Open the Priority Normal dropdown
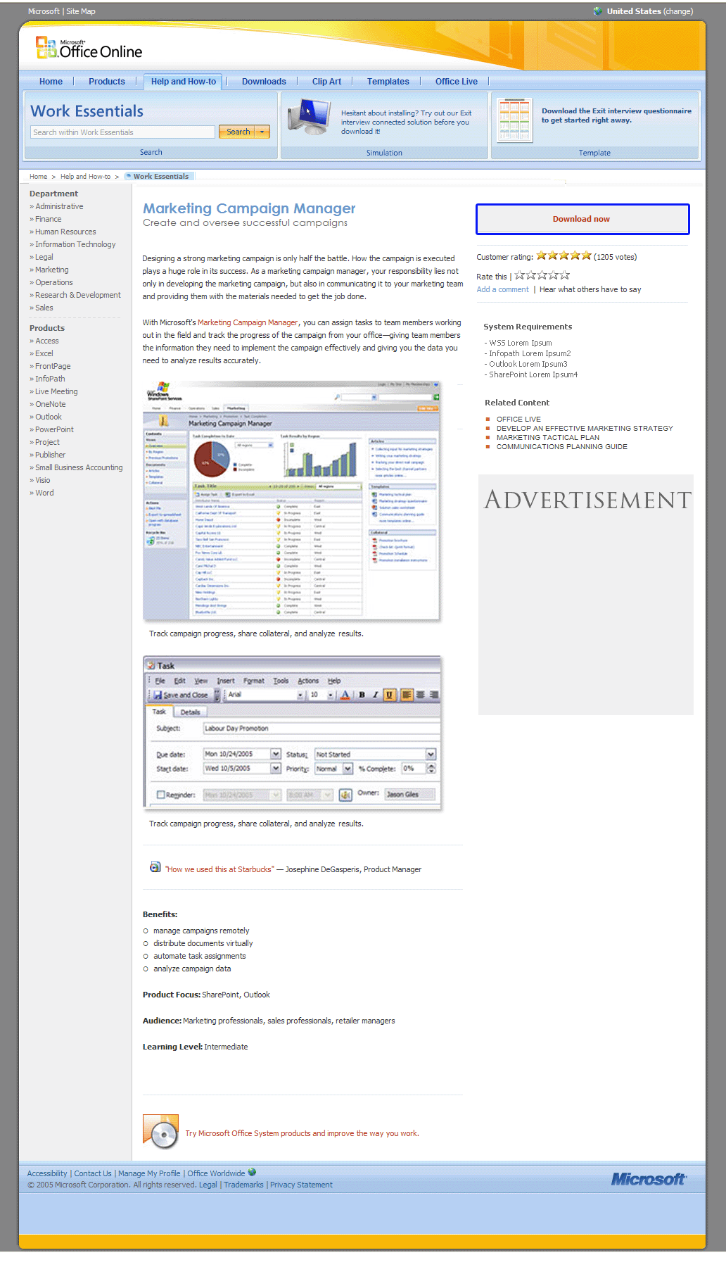This screenshot has width=726, height=1267. (x=348, y=769)
